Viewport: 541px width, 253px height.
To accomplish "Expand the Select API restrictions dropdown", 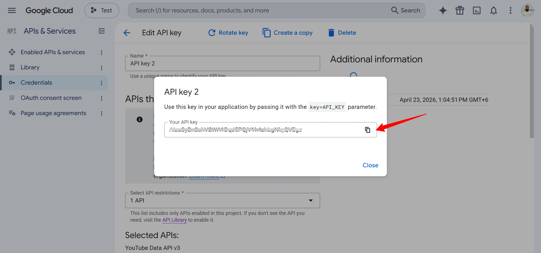I will (x=223, y=201).
